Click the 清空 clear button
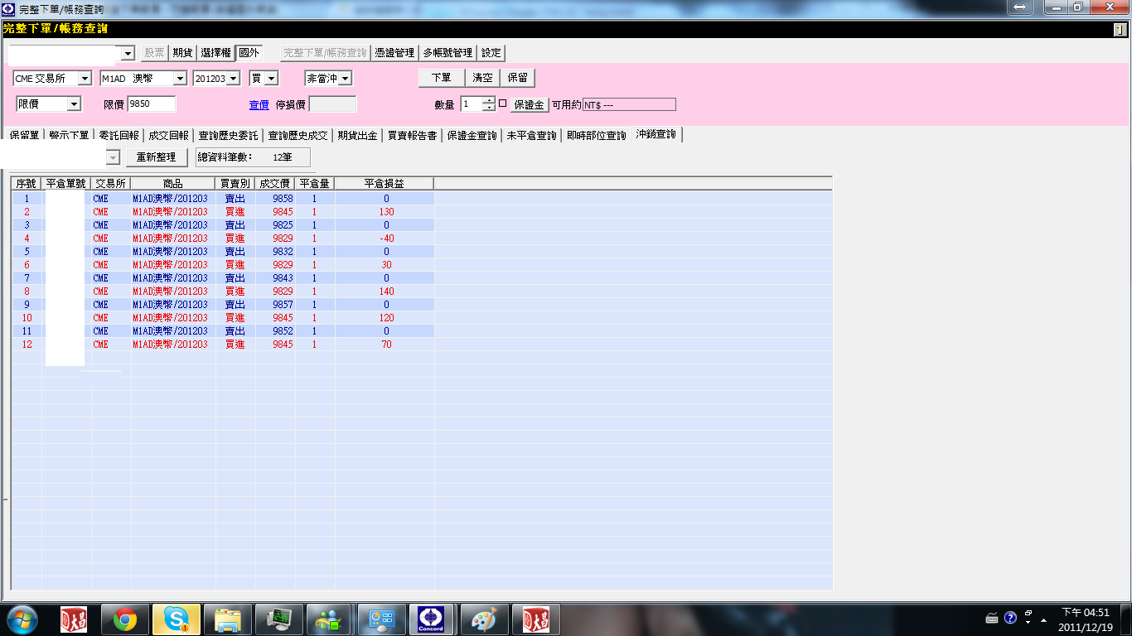Viewport: 1132px width, 636px height. (482, 78)
